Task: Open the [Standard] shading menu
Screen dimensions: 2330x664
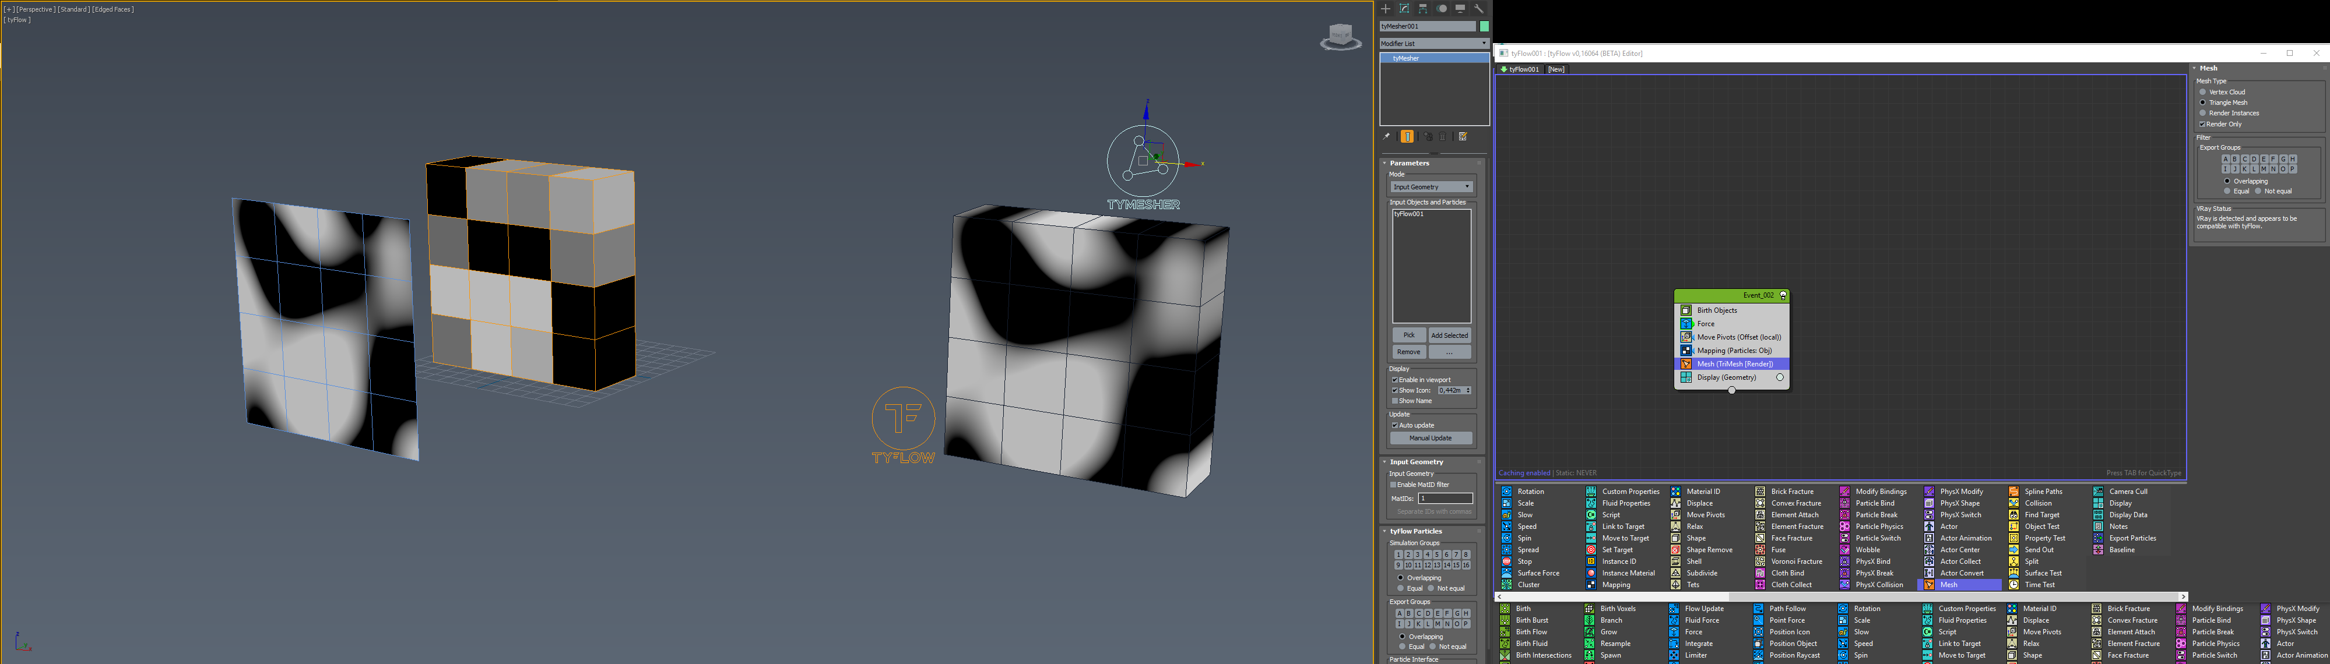Action: click(x=74, y=9)
